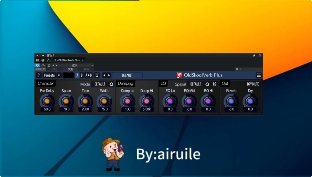Toggle the plugin power bypass button
This screenshot has height=177, width=312.
tap(37, 65)
